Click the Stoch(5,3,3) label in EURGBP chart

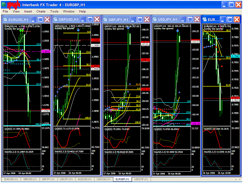pyautogui.click(x=217, y=152)
